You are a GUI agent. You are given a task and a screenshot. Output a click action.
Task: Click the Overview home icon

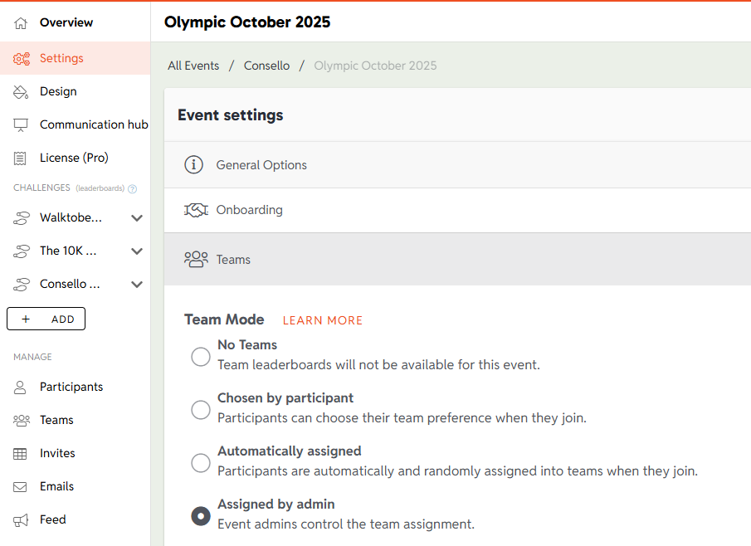tap(22, 22)
